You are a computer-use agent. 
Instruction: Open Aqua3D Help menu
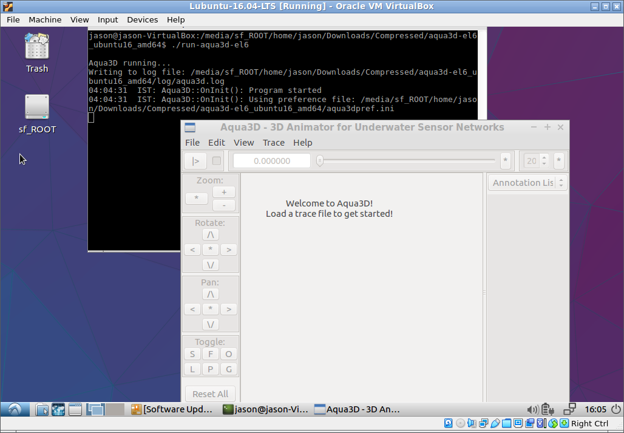click(x=302, y=143)
